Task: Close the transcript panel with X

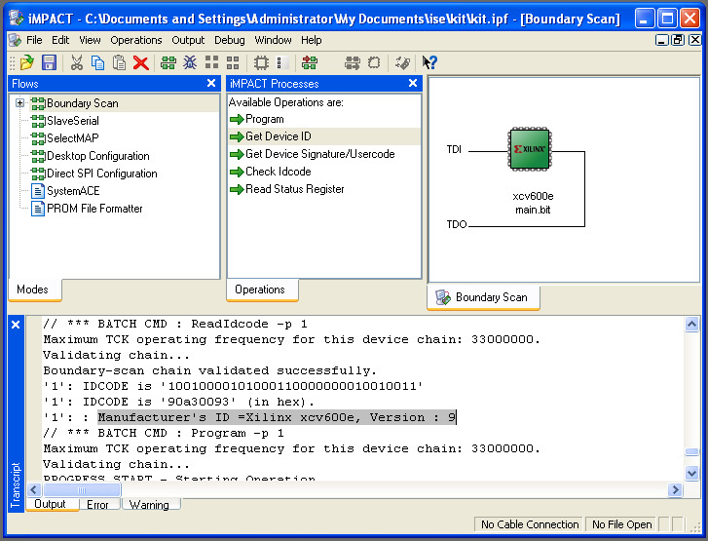Action: point(16,325)
